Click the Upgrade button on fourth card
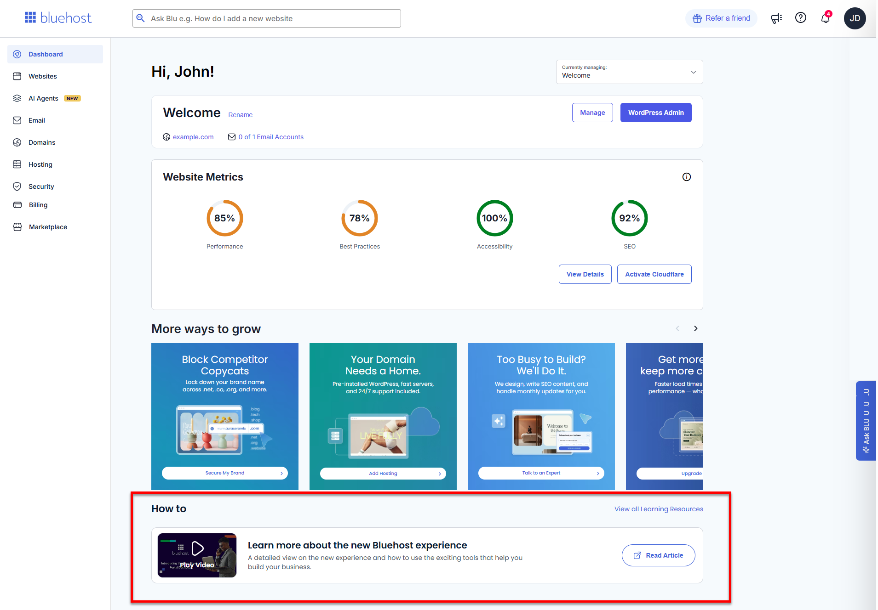The image size is (878, 610). pyautogui.click(x=670, y=473)
